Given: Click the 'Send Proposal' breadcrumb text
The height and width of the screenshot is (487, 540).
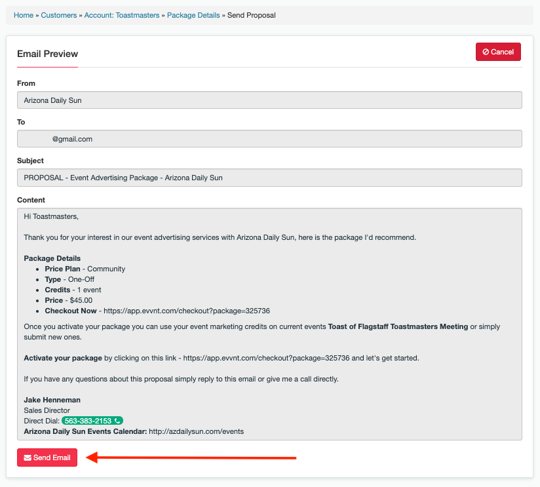Looking at the screenshot, I should click(252, 15).
